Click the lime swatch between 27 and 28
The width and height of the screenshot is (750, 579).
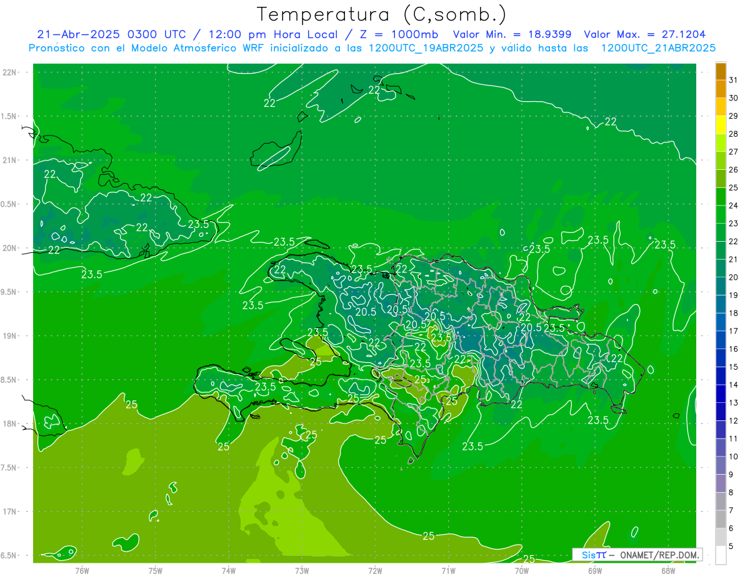(721, 144)
